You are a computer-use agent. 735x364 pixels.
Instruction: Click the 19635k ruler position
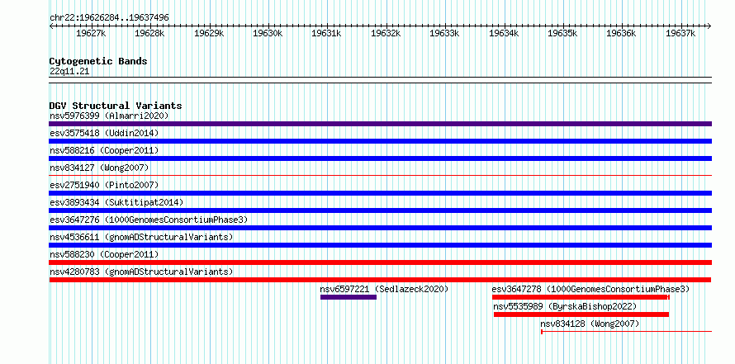click(x=562, y=33)
